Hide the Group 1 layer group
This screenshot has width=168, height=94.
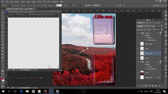point(138,62)
